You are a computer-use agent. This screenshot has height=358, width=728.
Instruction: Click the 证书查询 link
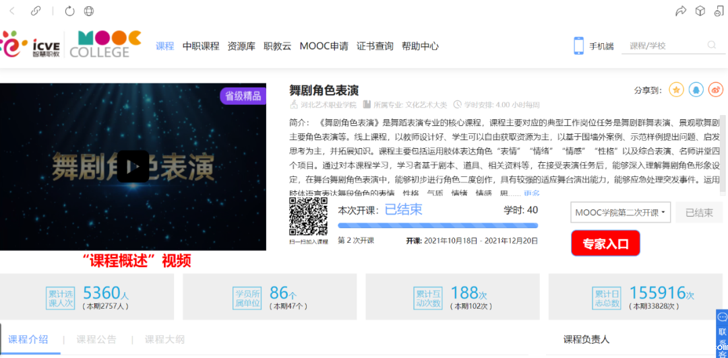coord(375,46)
